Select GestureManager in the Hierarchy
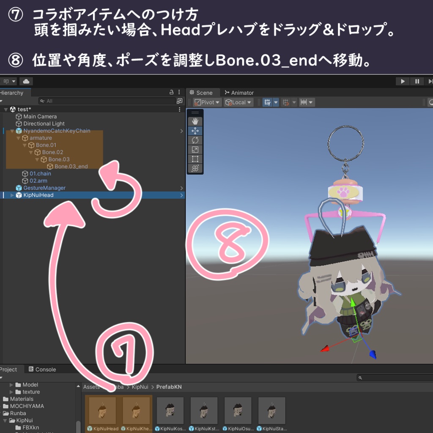This screenshot has width=433, height=433. tap(44, 188)
